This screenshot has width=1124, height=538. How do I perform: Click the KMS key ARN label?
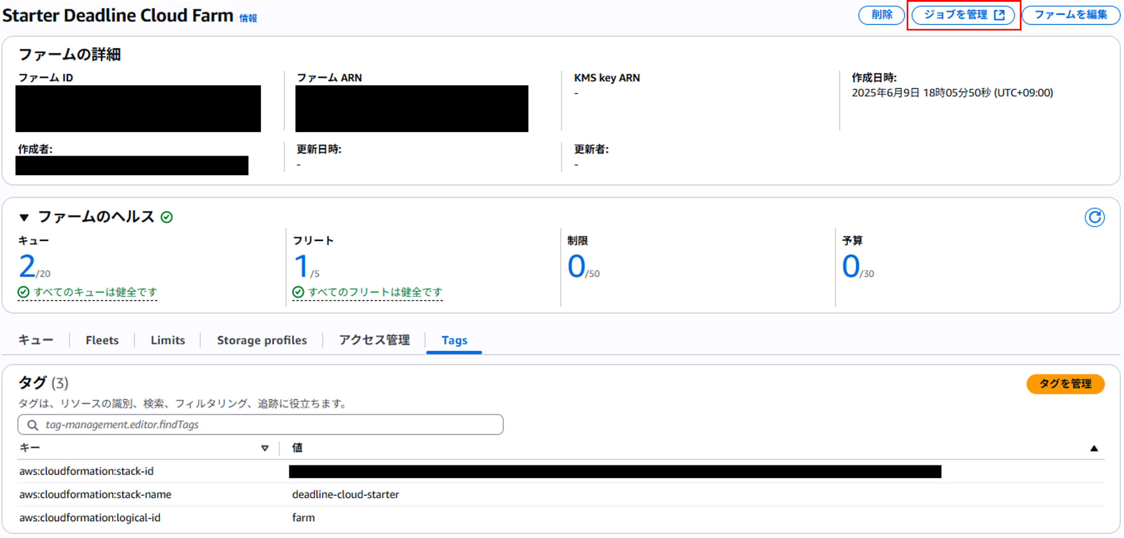pos(607,78)
